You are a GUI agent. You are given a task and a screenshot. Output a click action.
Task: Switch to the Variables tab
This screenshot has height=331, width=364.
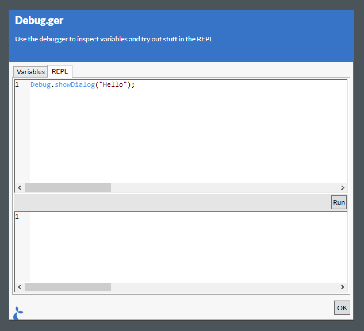pos(30,72)
